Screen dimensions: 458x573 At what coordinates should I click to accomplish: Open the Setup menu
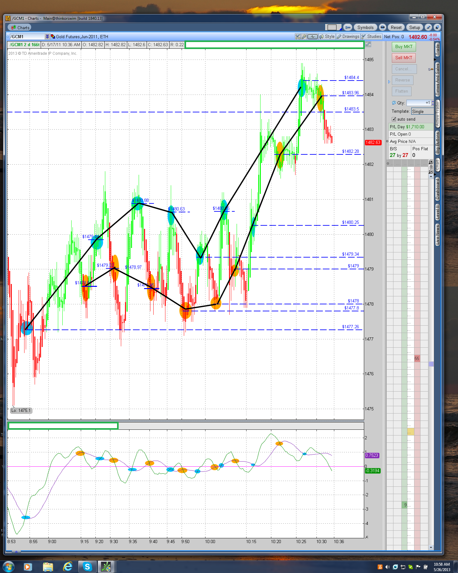(x=414, y=28)
